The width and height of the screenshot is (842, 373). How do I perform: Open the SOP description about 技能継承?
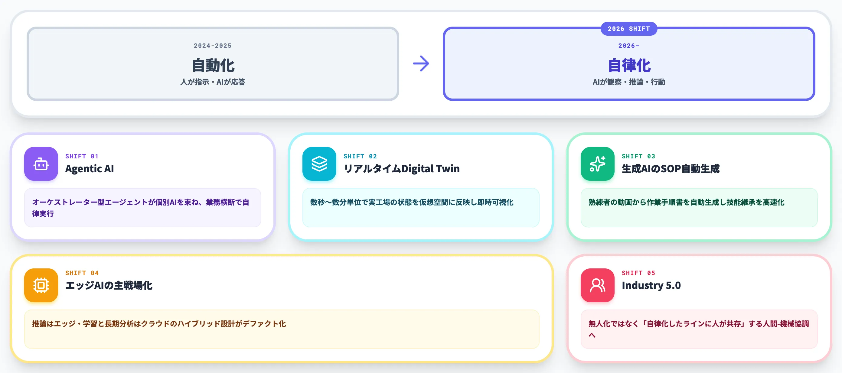(699, 208)
